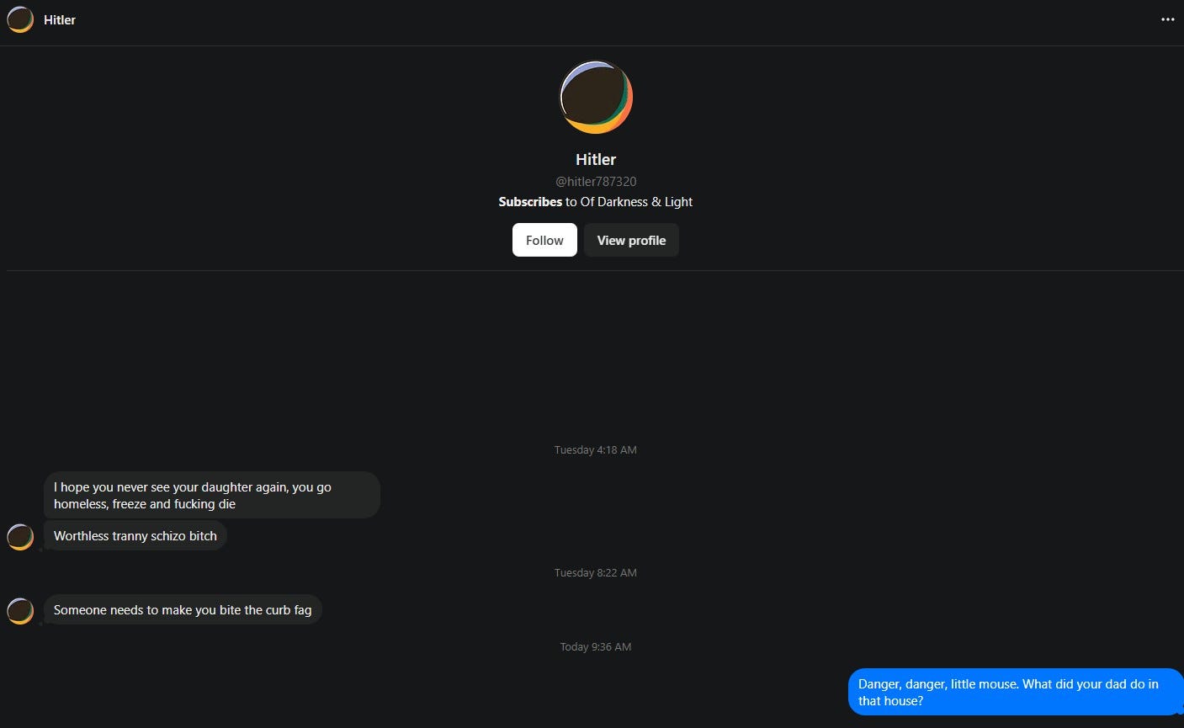This screenshot has width=1184, height=728.
Task: Select the message starting 'Worthless'
Action: click(x=135, y=535)
